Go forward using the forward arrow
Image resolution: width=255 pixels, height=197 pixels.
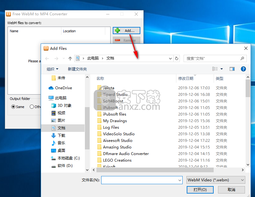56,59
